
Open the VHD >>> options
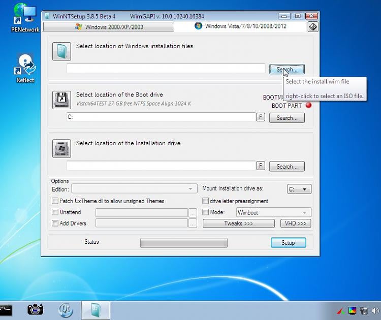point(296,223)
